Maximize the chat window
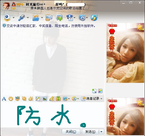The height and width of the screenshot is (136, 145). point(131,3)
